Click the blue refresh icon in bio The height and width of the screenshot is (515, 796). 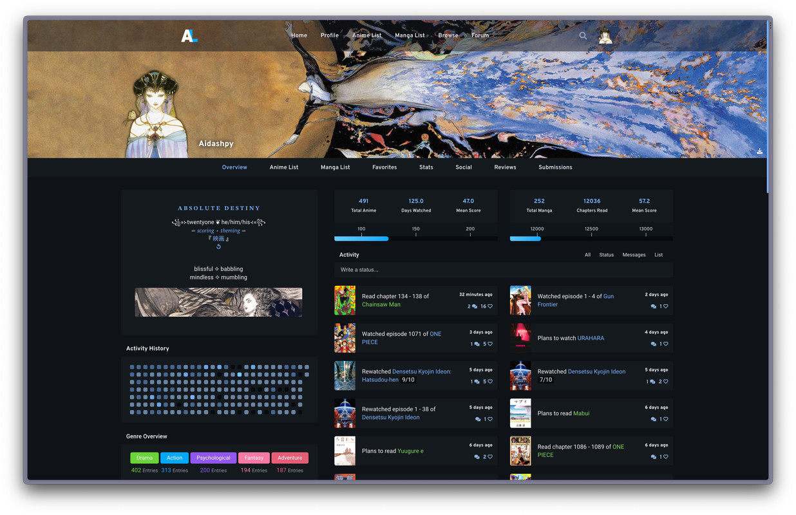tap(218, 247)
